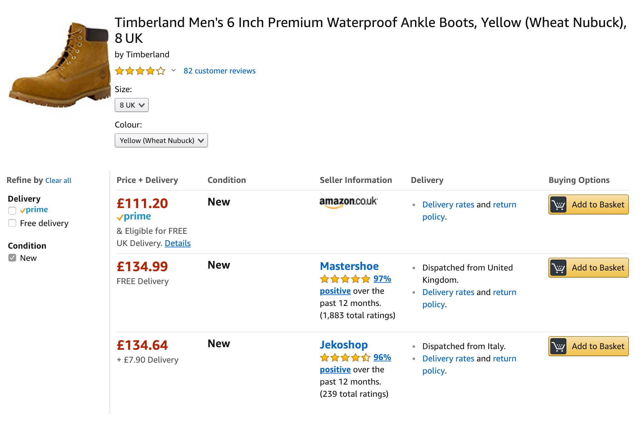Screen dimensions: 644x429
Task: Open the Colour Yellow (Wheat Nubuck) dropdown
Action: pos(161,141)
